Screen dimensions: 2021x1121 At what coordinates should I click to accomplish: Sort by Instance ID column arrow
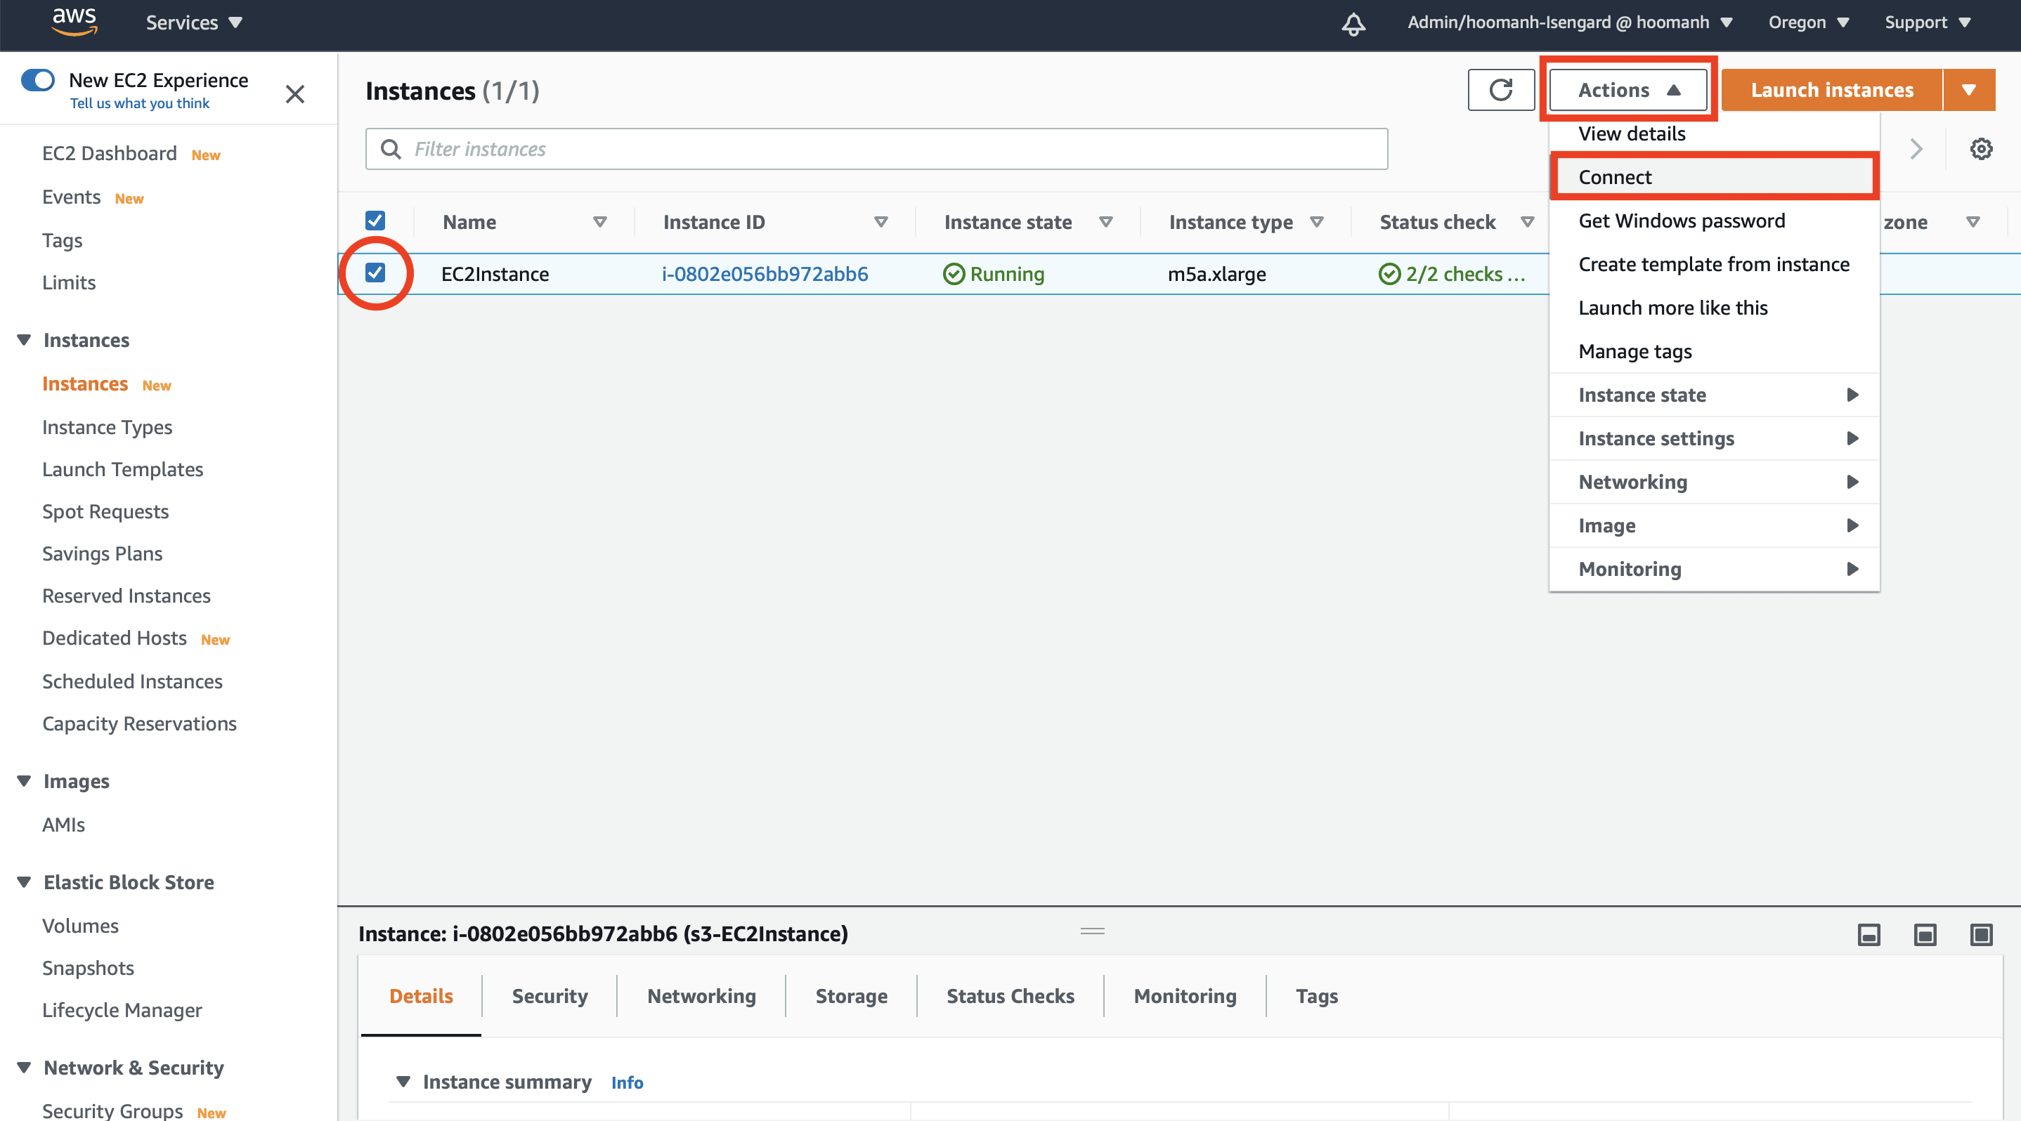pos(881,222)
